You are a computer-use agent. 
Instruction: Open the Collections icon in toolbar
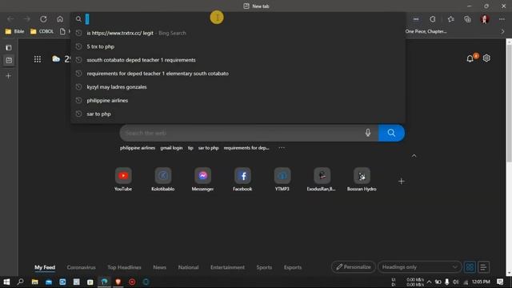[467, 19]
